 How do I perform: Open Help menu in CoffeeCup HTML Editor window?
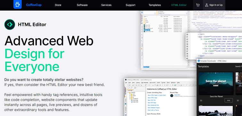[178, 82]
